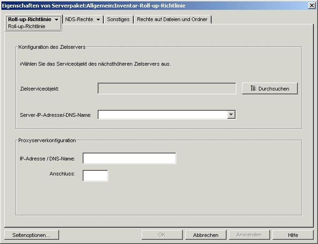Switch to the Sonstiges tab
The height and width of the screenshot is (244, 318).
[118, 20]
